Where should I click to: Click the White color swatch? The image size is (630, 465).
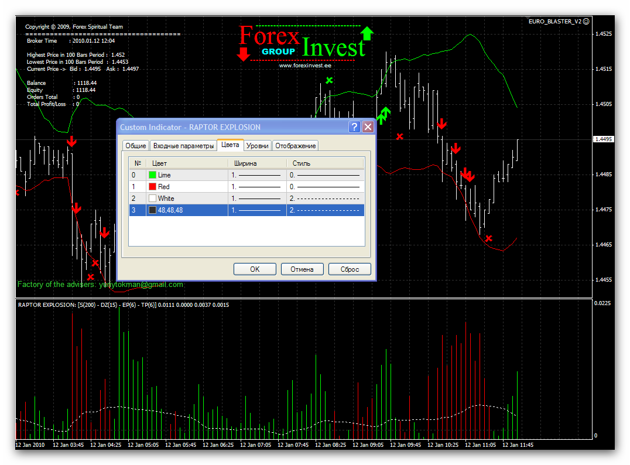tap(152, 198)
